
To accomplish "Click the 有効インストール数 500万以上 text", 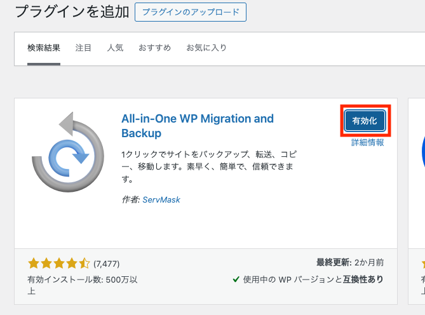I will click(82, 285).
